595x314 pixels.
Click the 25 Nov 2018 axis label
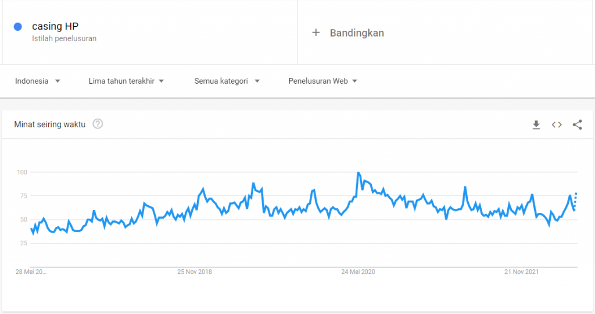(195, 272)
